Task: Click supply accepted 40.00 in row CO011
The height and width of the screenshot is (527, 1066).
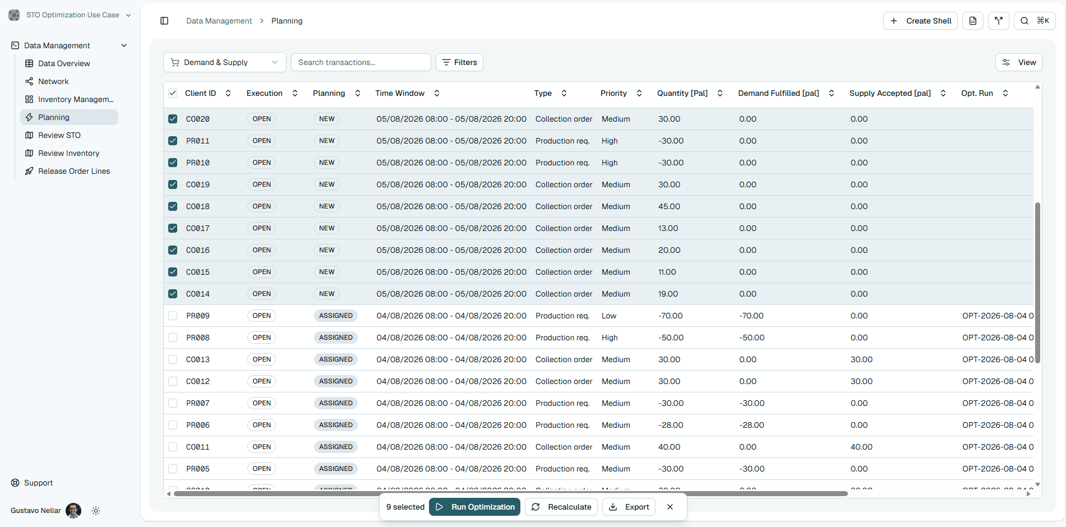Action: coord(861,447)
